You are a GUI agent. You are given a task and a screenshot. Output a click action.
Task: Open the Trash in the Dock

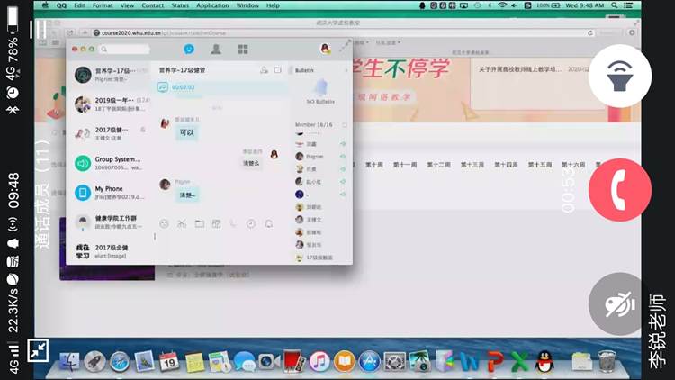coord(607,361)
